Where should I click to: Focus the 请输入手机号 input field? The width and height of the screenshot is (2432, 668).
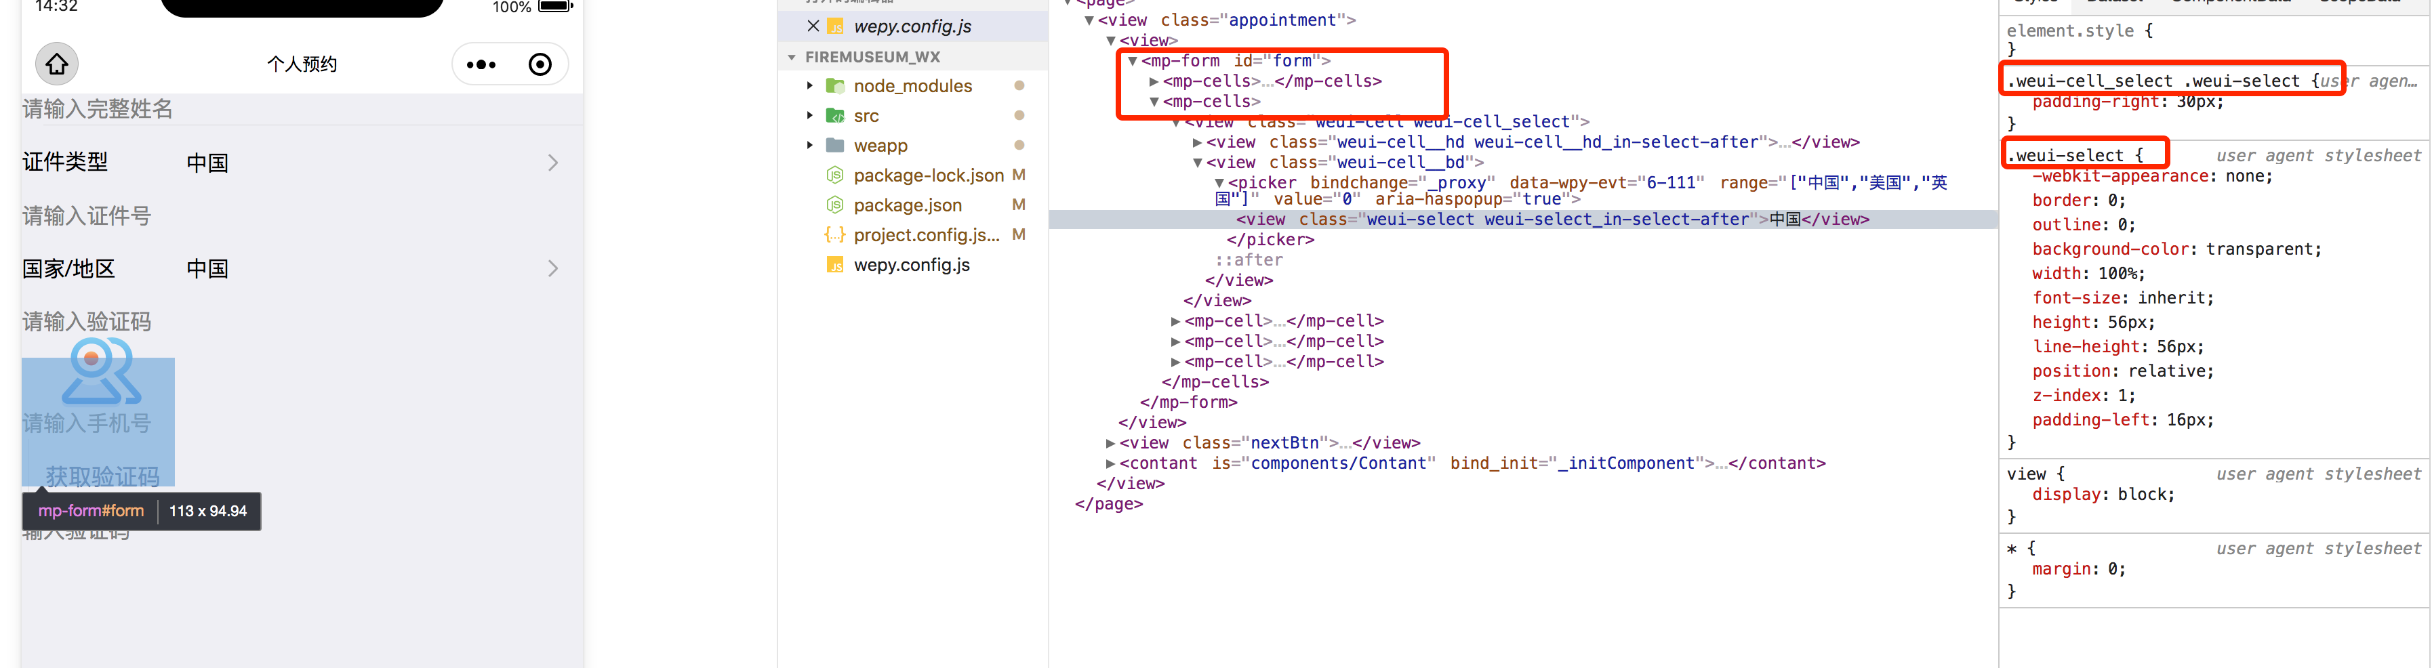tap(87, 423)
